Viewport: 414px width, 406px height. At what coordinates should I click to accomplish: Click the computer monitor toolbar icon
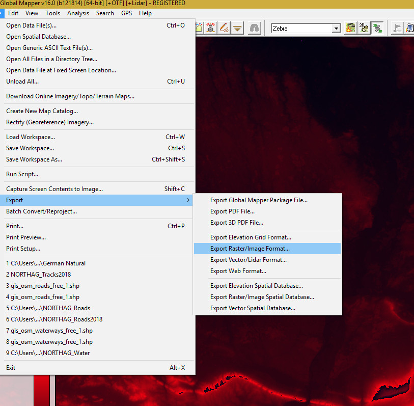[409, 28]
